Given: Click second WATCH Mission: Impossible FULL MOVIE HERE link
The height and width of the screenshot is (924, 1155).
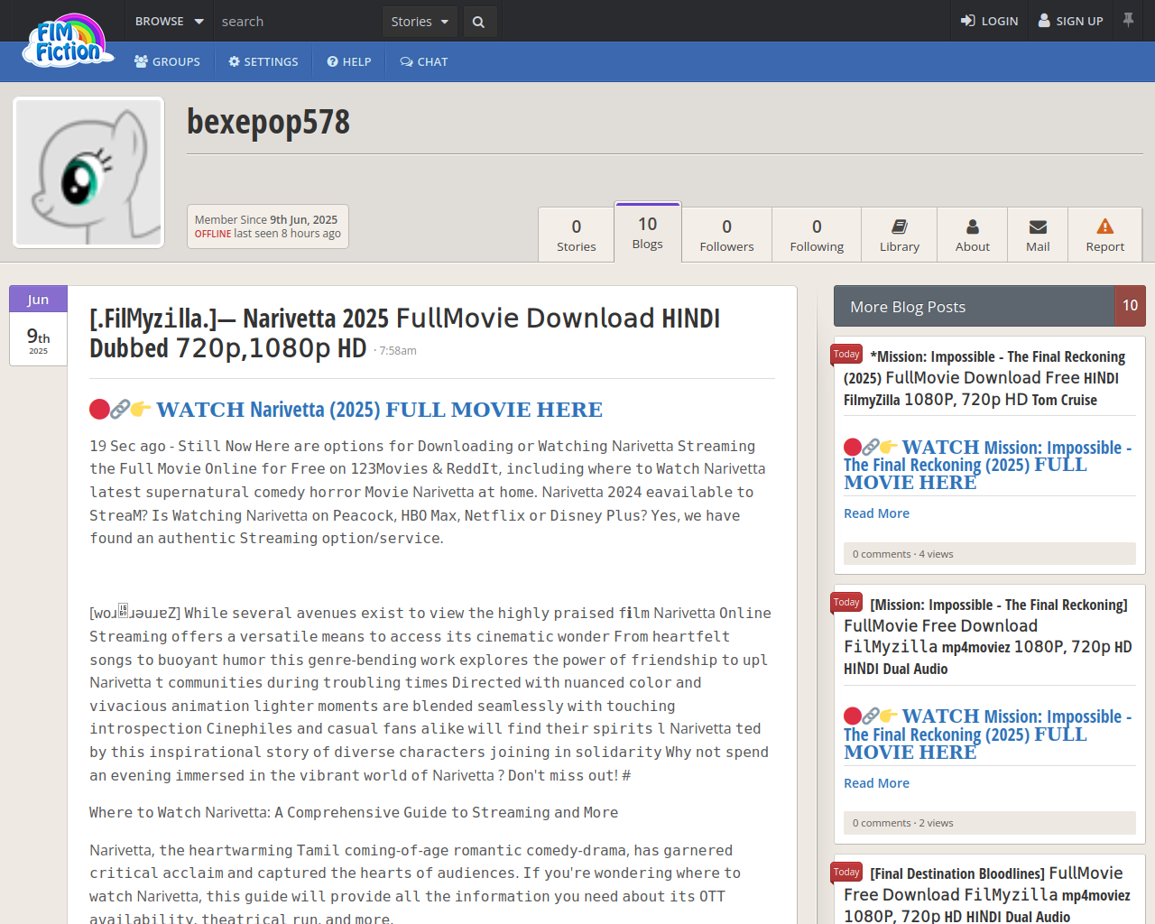Looking at the screenshot, I should click(987, 735).
